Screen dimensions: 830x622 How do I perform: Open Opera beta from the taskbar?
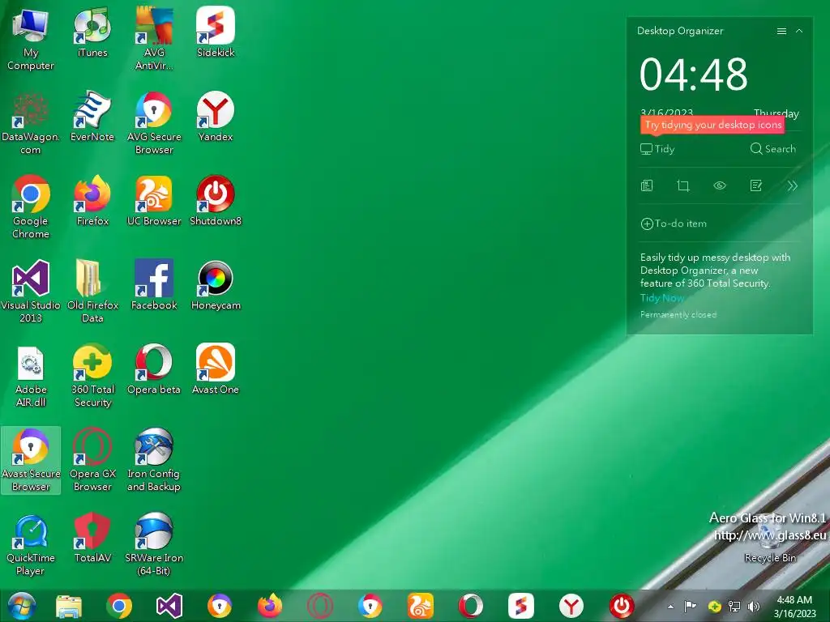[471, 606]
